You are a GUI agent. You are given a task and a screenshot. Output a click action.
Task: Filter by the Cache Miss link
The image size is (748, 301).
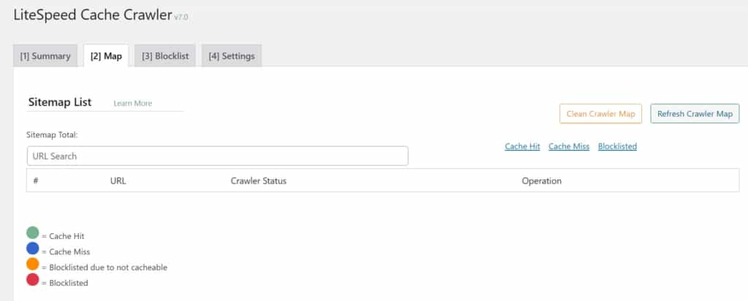[568, 146]
